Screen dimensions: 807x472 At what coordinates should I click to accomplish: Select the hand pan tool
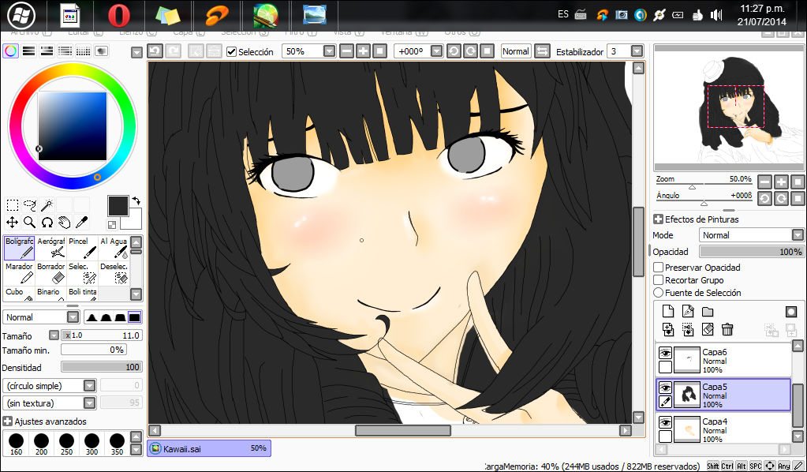tap(65, 223)
